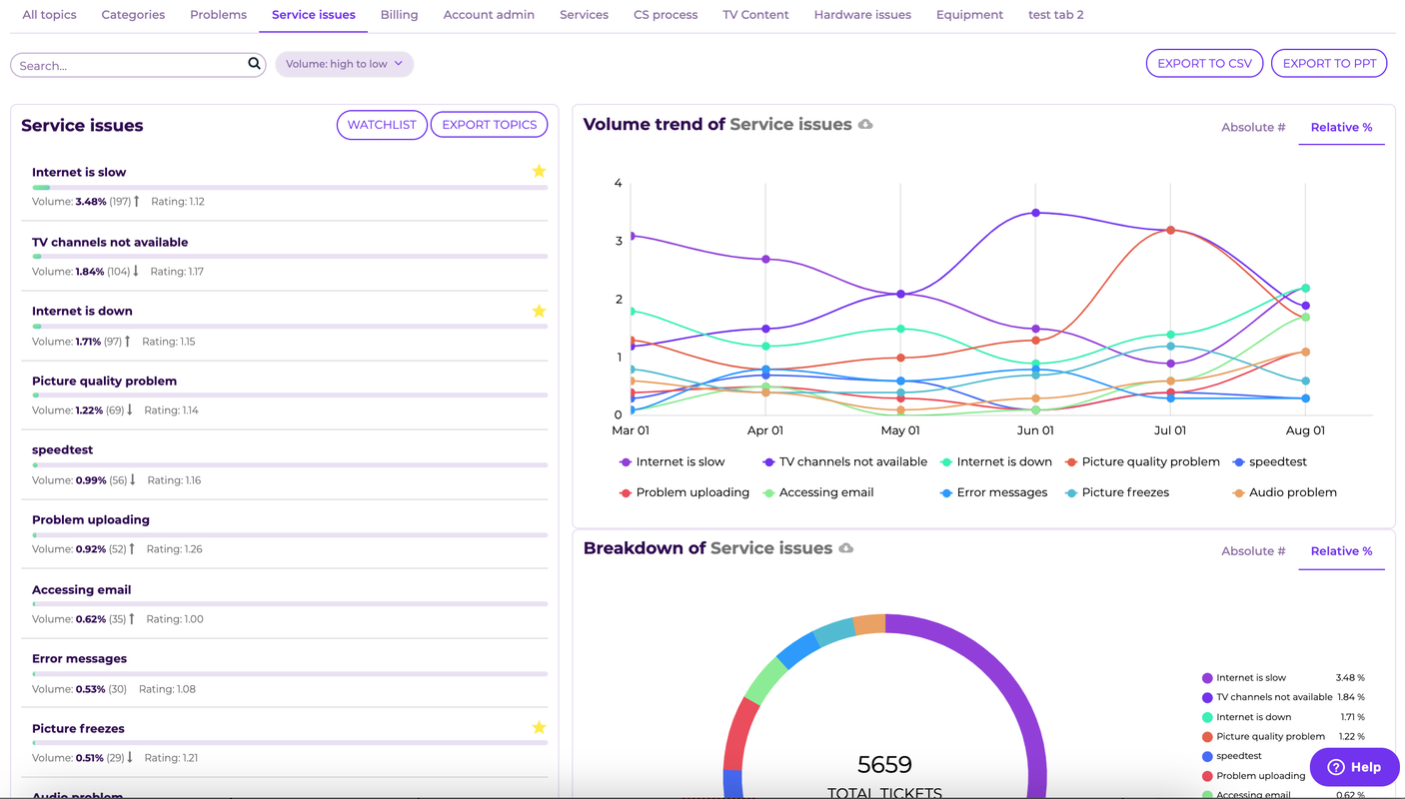The width and height of the screenshot is (1405, 799).
Task: Open the Account admin tab
Action: [489, 15]
